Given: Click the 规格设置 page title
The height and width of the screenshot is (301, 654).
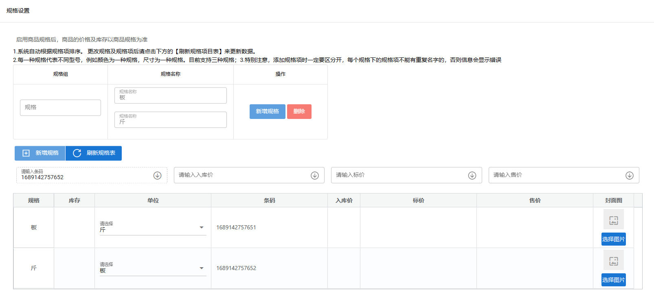Looking at the screenshot, I should pyautogui.click(x=18, y=11).
